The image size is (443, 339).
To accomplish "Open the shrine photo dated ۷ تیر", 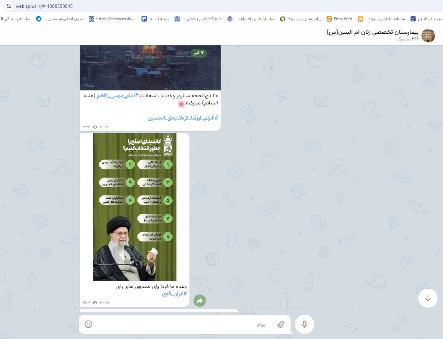I will click(x=150, y=68).
